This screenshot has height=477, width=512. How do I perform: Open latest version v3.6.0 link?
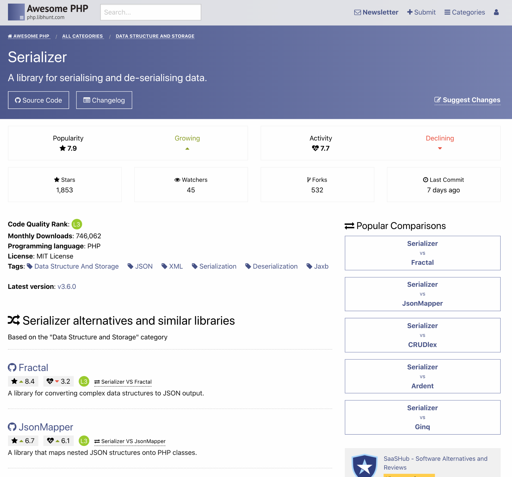click(x=67, y=287)
